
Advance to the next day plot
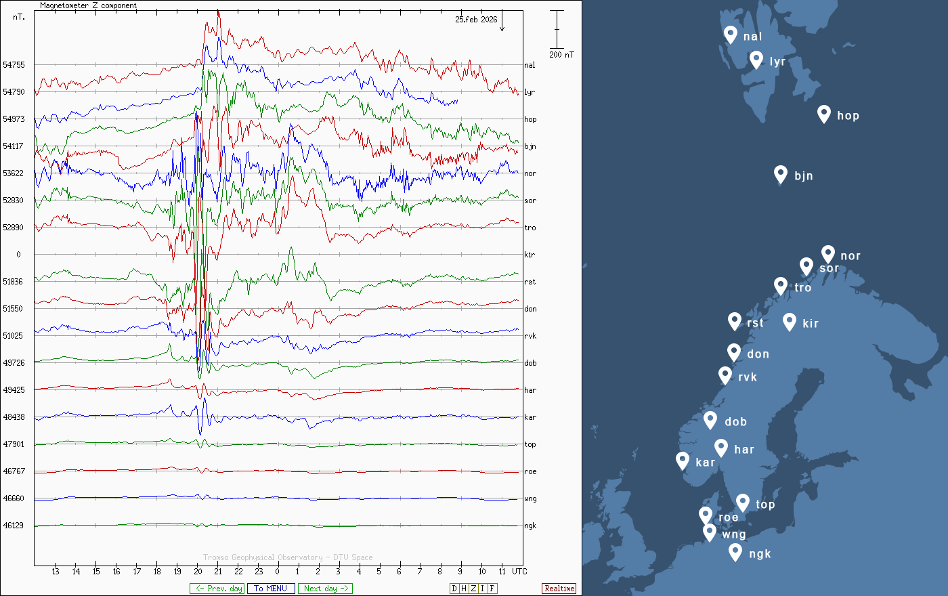(x=325, y=589)
